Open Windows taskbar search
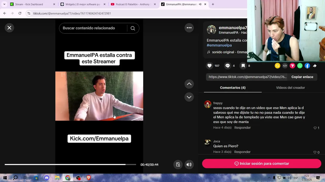The width and height of the screenshot is (325, 182). (x=15, y=178)
